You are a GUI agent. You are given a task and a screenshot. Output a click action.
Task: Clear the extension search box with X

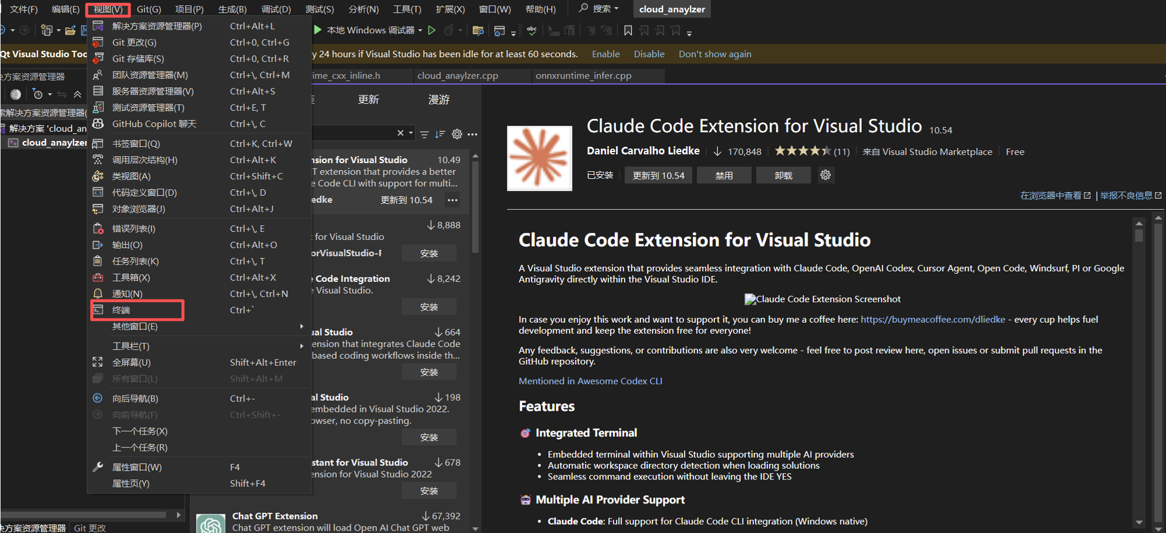400,133
